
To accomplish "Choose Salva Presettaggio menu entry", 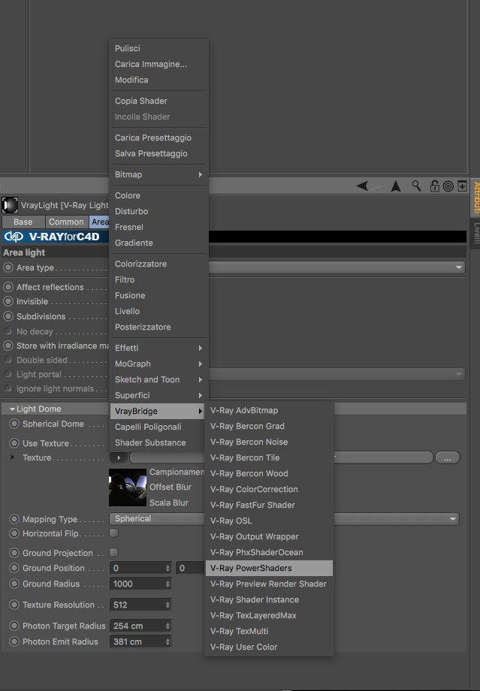I will 158,154.
